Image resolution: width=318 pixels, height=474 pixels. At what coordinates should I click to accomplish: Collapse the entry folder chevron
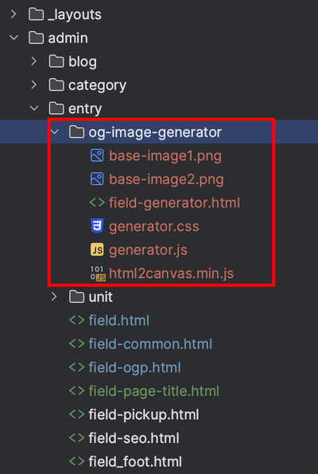[34, 108]
